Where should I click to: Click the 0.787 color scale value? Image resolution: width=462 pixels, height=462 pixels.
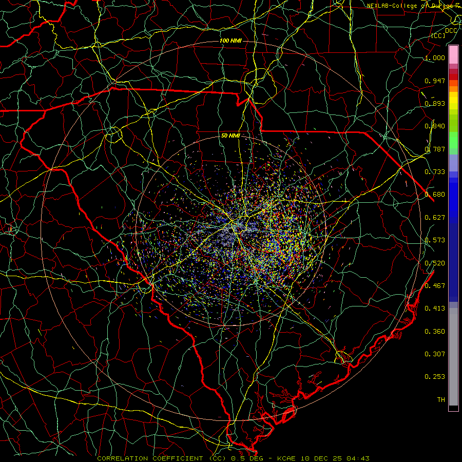[x=435, y=149]
